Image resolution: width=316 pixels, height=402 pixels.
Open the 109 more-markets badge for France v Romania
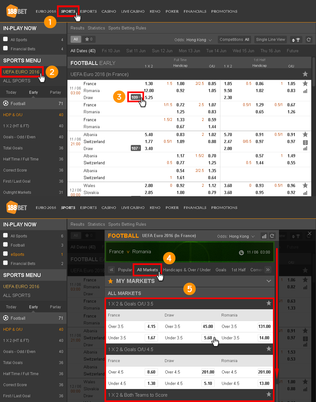point(136,97)
